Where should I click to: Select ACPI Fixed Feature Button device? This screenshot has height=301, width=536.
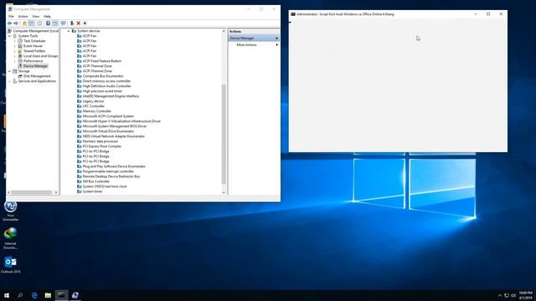[102, 61]
